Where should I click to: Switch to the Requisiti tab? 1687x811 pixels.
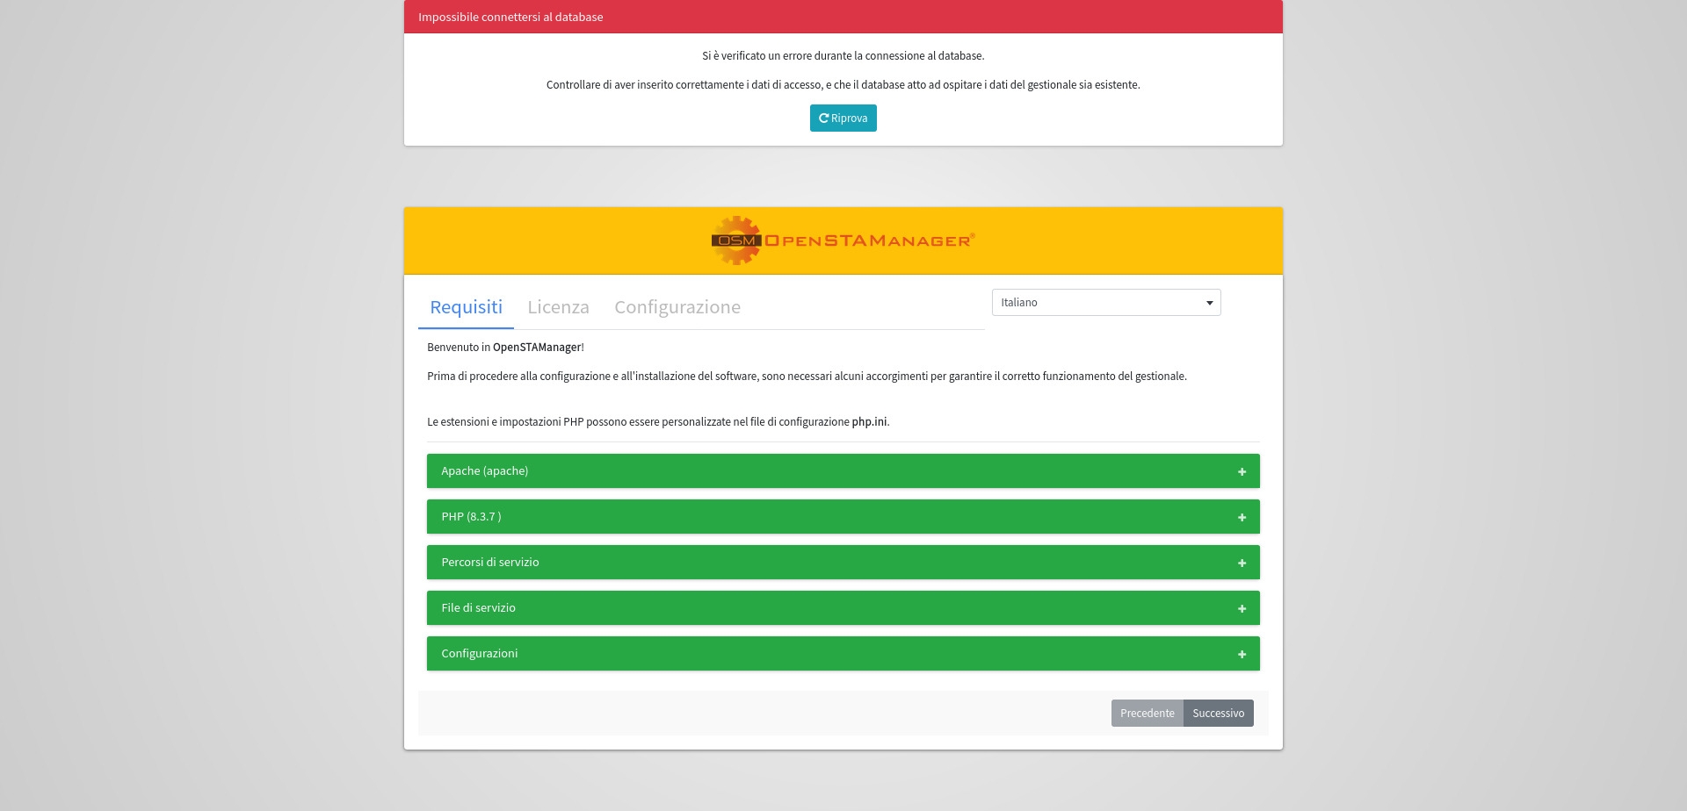[x=466, y=307]
